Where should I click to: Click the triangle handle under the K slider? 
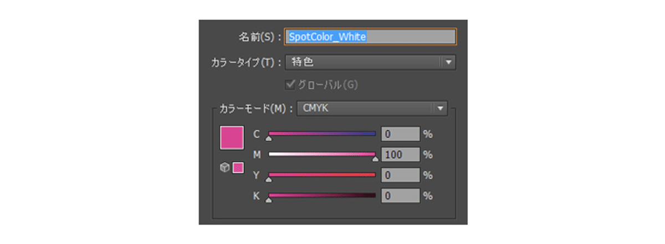[269, 200]
